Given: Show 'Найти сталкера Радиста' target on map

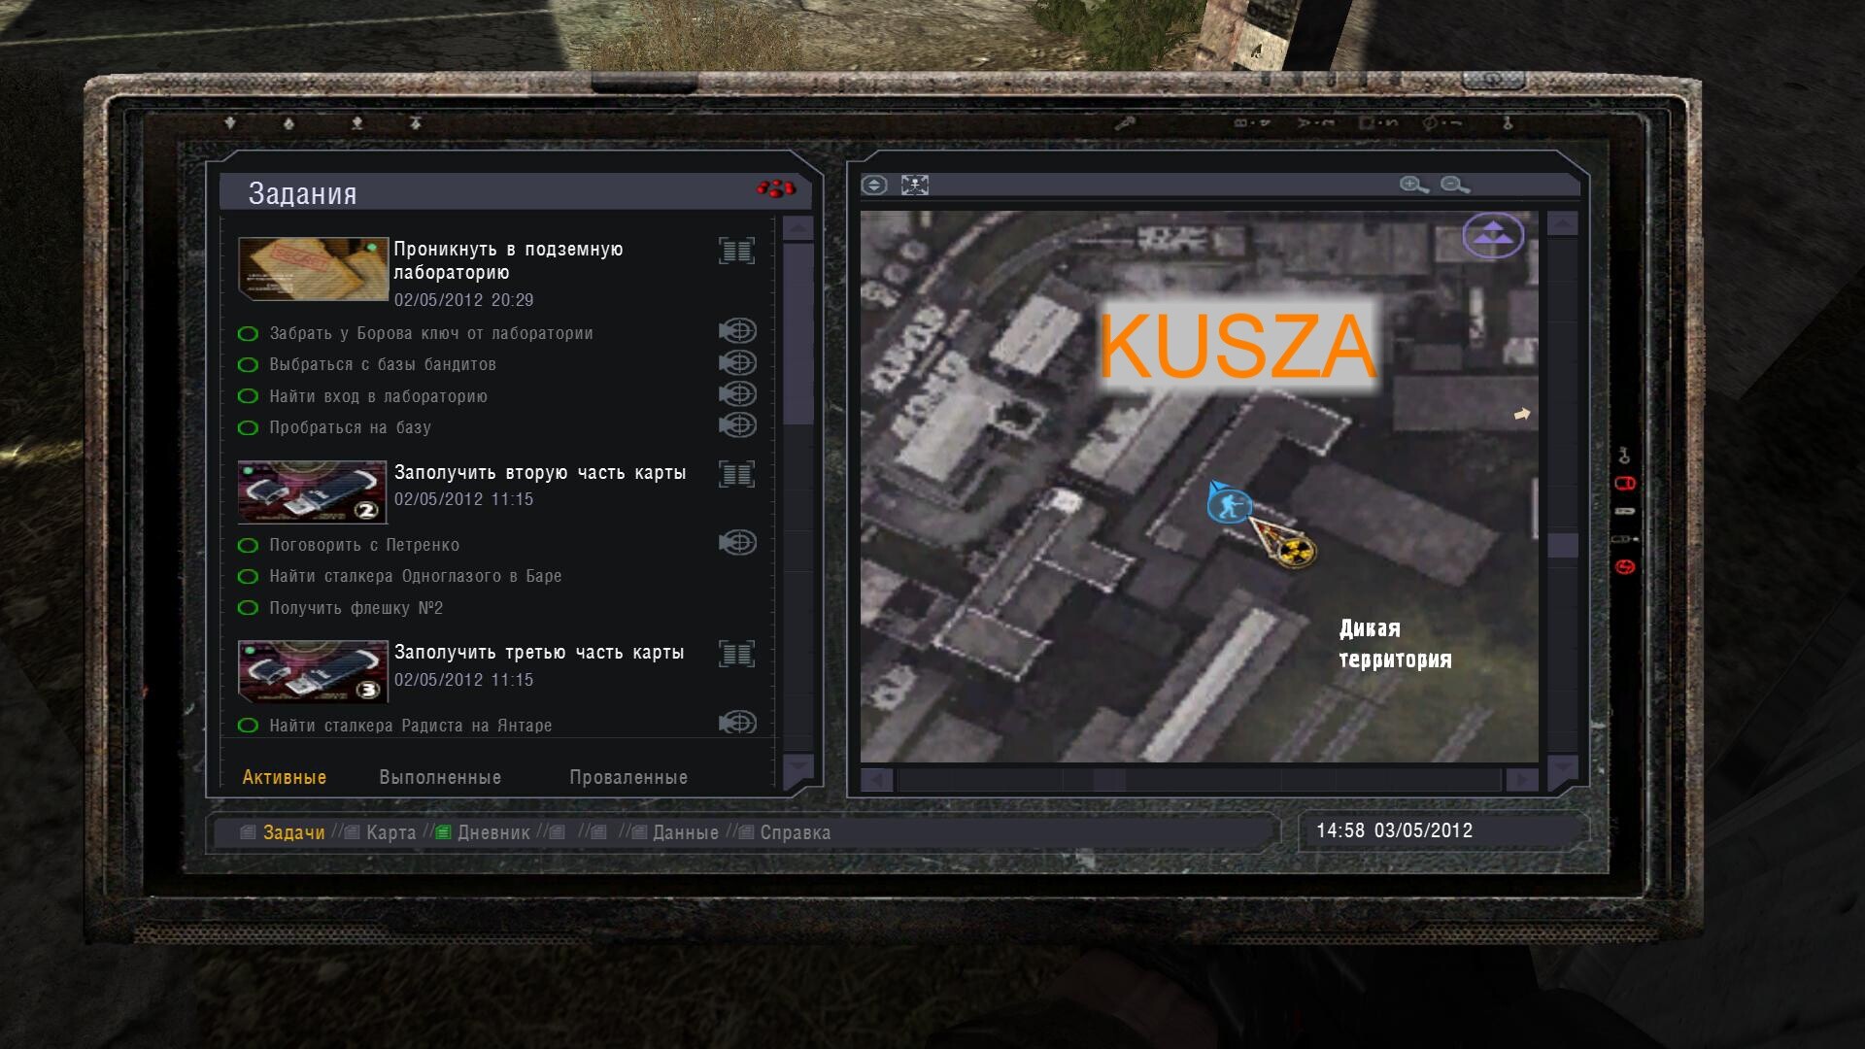Looking at the screenshot, I should [x=737, y=722].
